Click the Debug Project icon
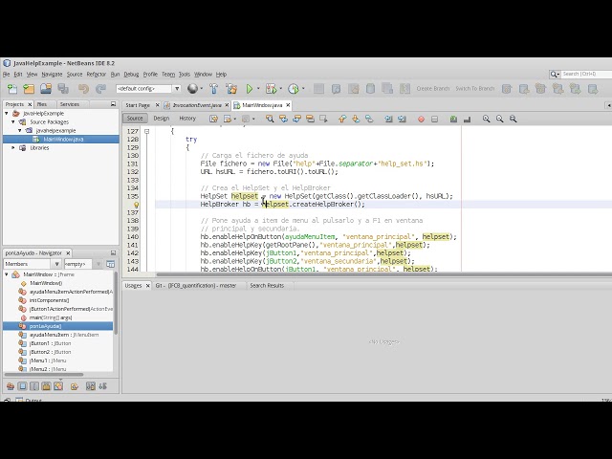 pyautogui.click(x=271, y=89)
